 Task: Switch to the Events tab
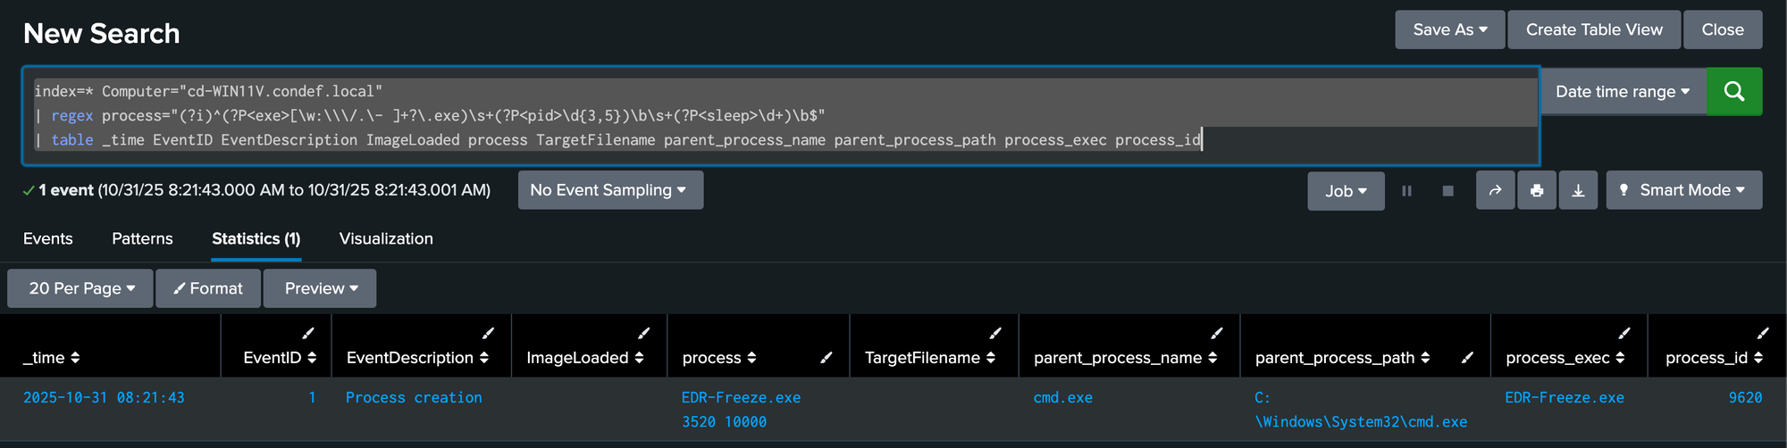tap(48, 238)
